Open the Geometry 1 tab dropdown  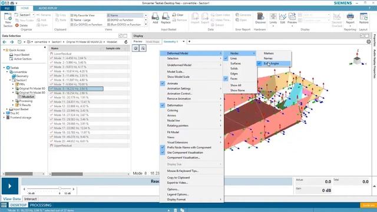tap(184, 42)
